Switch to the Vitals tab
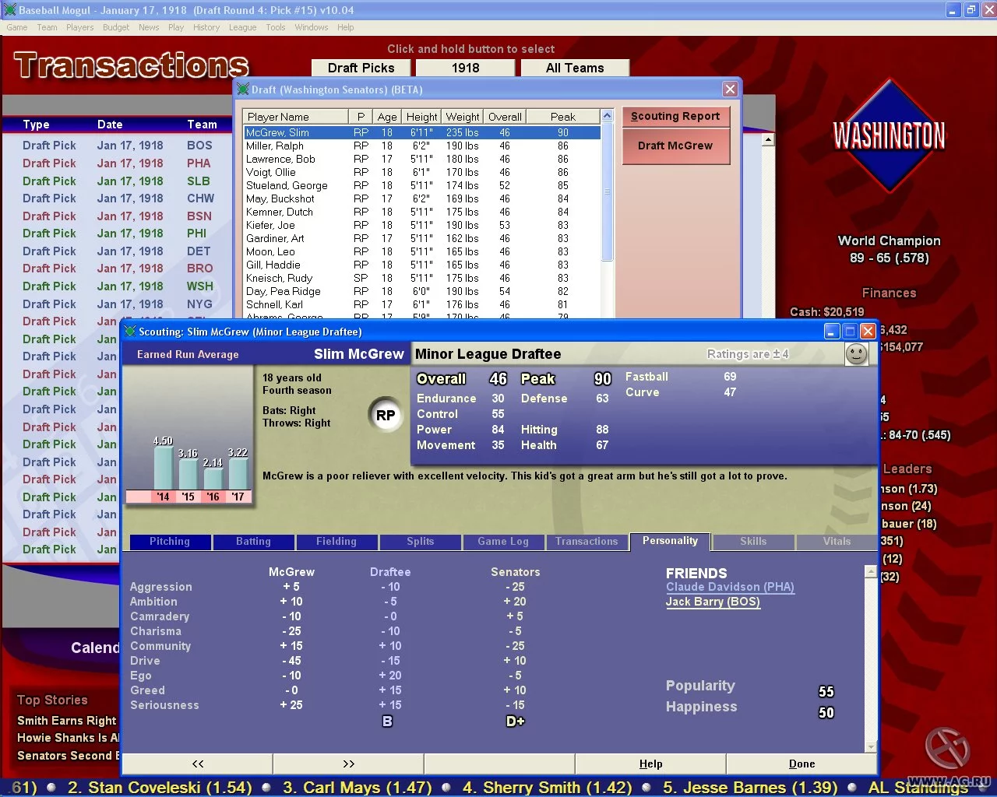997x797 pixels. pos(837,542)
